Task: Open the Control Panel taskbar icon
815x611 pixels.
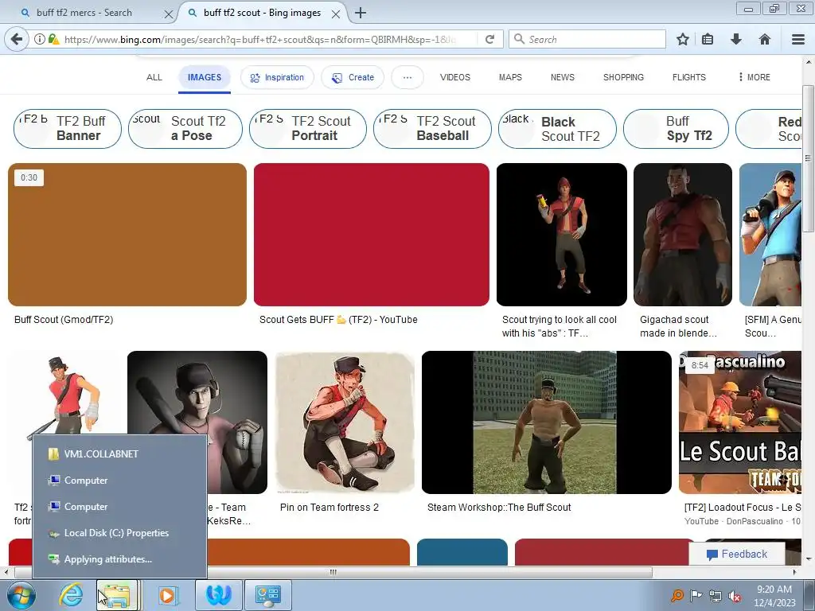Action: point(268,595)
